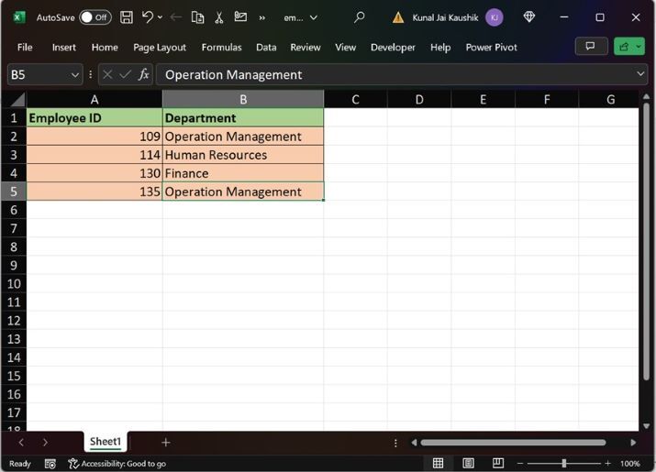This screenshot has width=656, height=472.
Task: Open the Help tab
Action: point(440,48)
